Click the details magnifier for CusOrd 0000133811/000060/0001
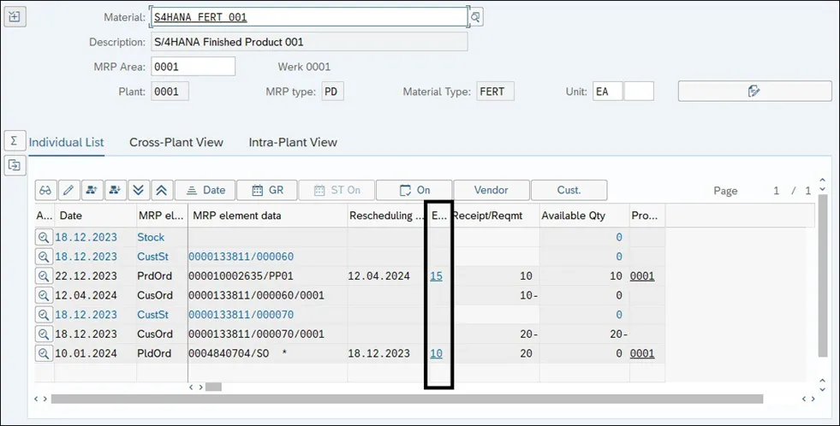 (x=44, y=295)
